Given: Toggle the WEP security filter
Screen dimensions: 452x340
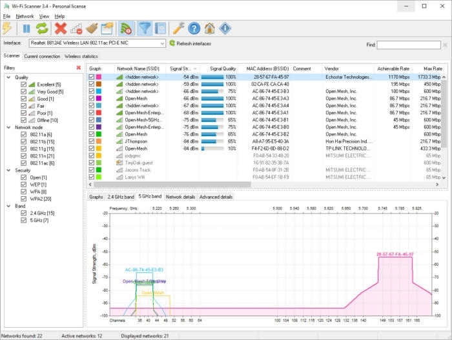Looking at the screenshot, I should [24, 185].
